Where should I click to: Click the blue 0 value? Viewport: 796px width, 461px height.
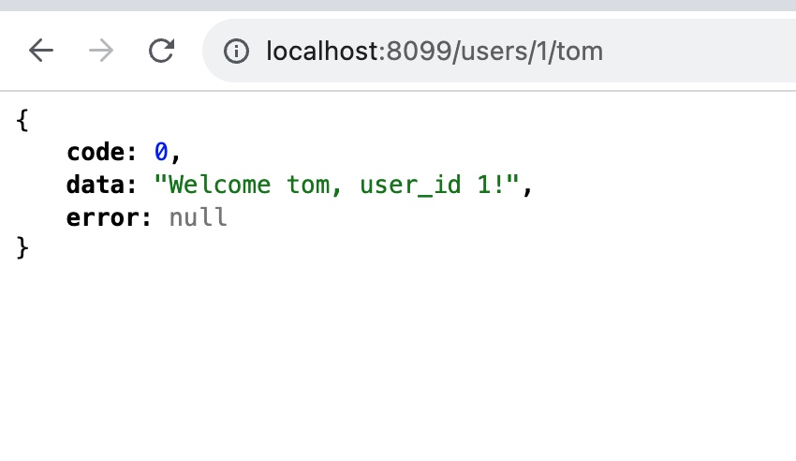[160, 152]
